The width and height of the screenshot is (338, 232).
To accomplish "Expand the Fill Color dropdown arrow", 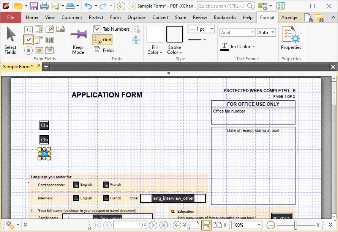I will coord(161,53).
